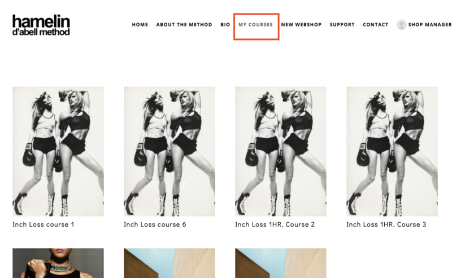Click the rightmost building thumbnail in second row
The width and height of the screenshot is (452, 278).
point(280,263)
